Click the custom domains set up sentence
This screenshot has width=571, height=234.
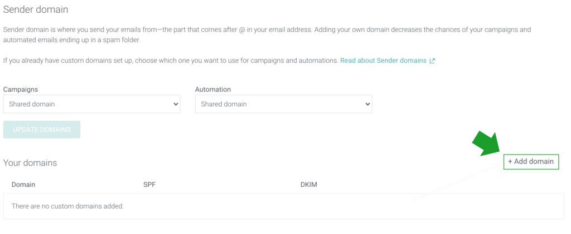click(x=171, y=61)
